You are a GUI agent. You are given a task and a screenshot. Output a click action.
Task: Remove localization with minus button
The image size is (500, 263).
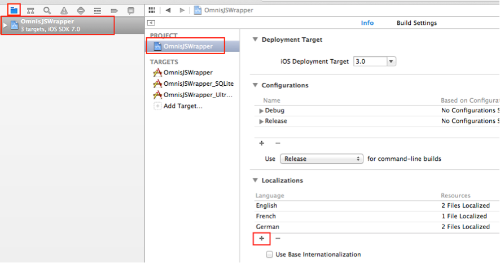coord(278,239)
